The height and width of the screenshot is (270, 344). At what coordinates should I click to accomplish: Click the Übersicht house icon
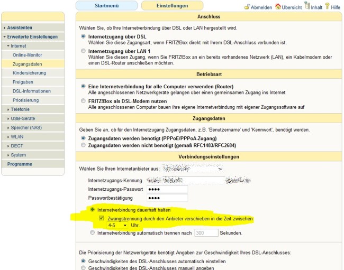pos(278,7)
